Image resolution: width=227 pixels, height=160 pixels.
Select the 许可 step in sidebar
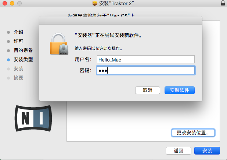(x=18, y=41)
